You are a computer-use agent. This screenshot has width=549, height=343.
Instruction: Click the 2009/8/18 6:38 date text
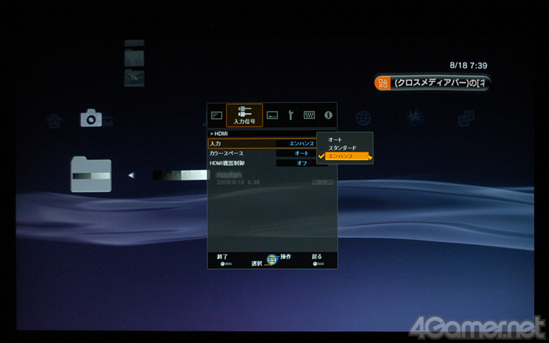(238, 182)
